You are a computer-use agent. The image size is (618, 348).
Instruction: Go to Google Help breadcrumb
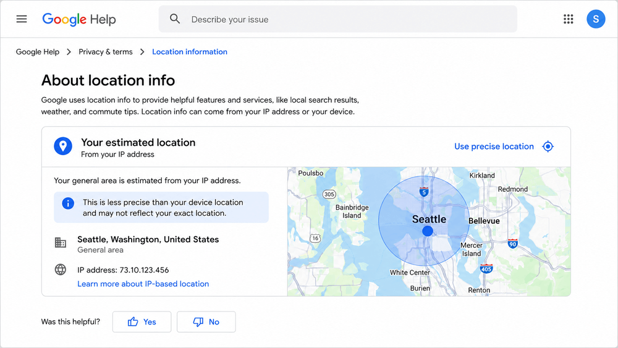click(38, 52)
